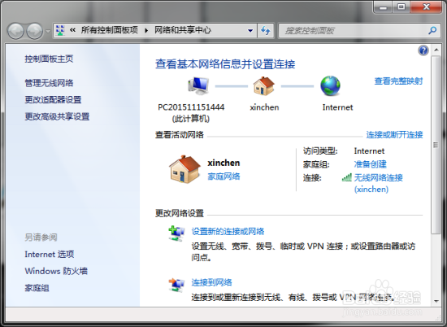Image resolution: width=447 pixels, height=327 pixels.
Task: Click the scrollbar up arrow
Action: point(436,50)
